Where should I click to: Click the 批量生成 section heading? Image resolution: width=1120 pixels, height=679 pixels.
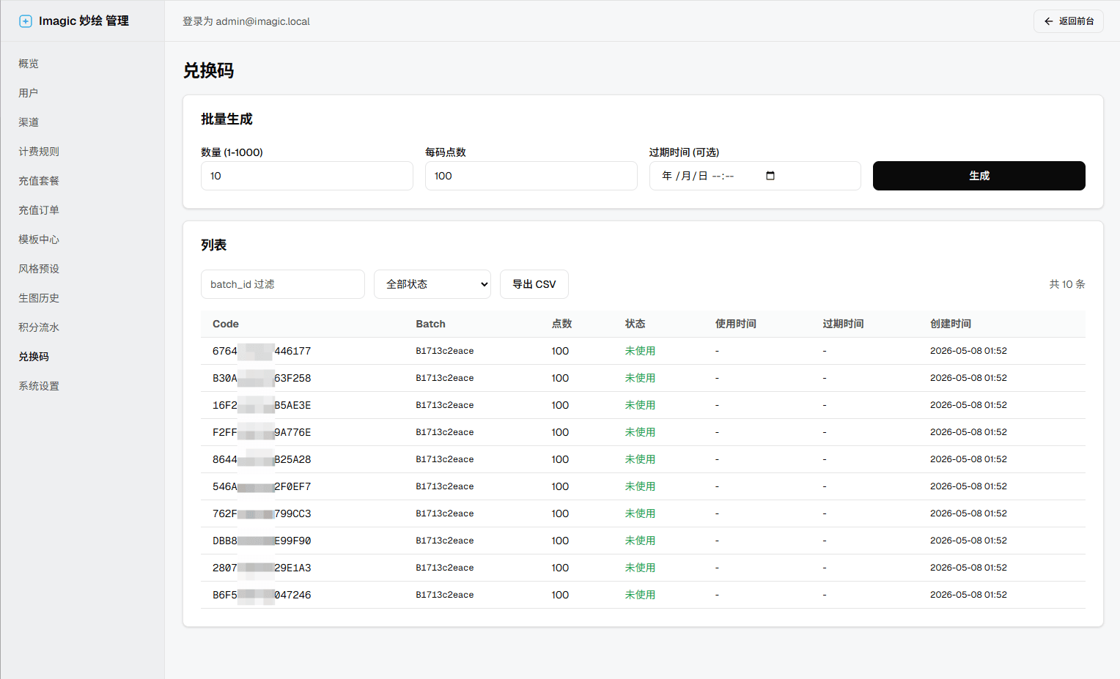pos(226,119)
